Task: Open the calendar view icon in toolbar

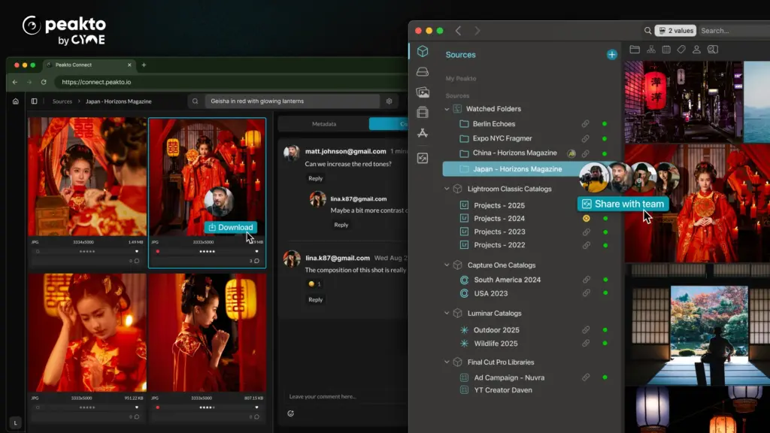Action: [666, 50]
